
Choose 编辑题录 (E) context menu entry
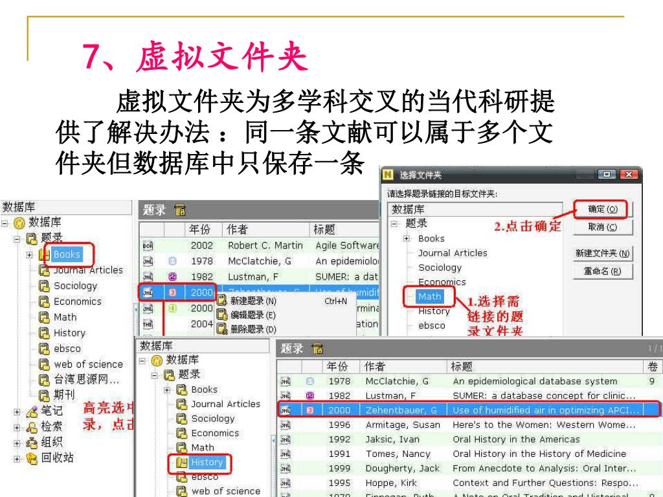coord(253,315)
